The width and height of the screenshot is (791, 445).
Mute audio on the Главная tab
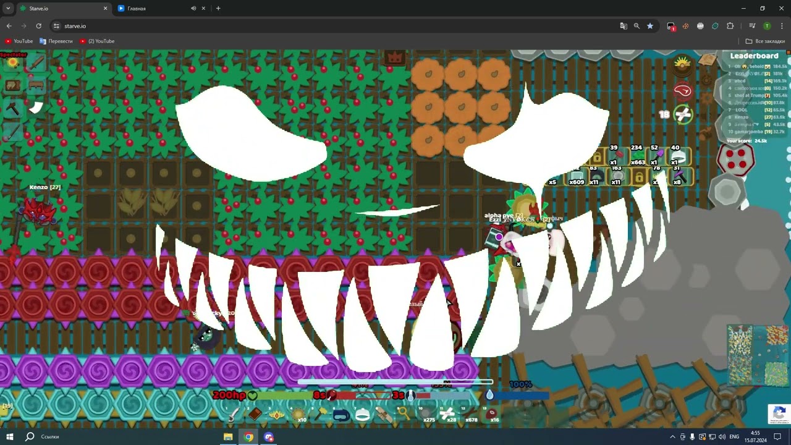click(x=193, y=9)
